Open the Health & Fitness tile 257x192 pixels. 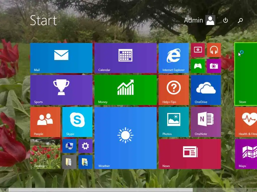246,122
